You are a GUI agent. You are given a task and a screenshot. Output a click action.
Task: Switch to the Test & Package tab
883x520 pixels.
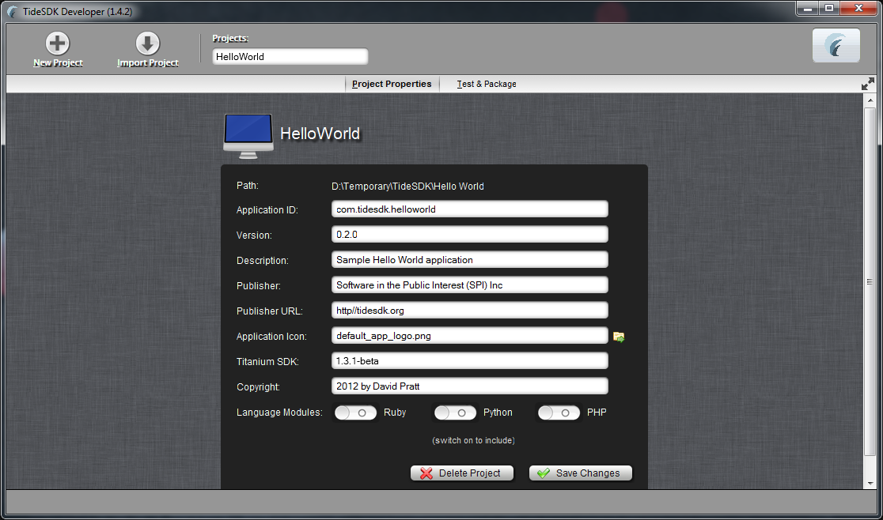tap(487, 84)
